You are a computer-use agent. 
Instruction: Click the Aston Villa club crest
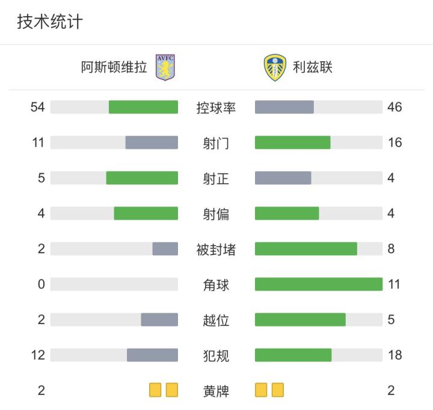click(165, 67)
